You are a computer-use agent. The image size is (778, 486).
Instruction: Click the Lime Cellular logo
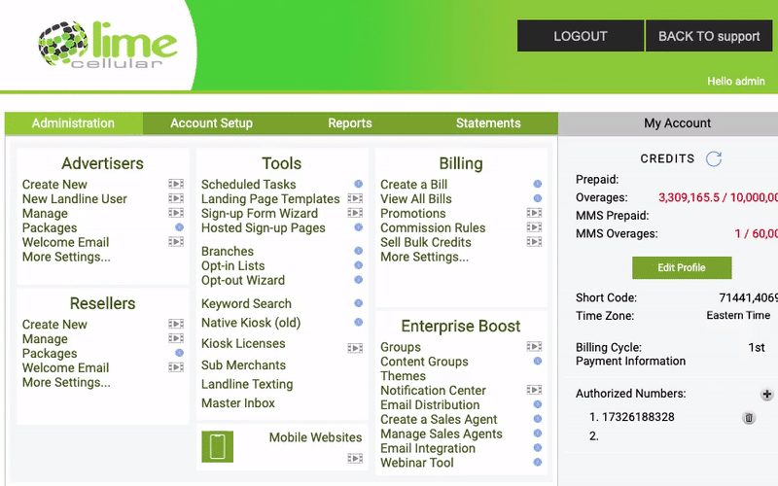point(108,45)
